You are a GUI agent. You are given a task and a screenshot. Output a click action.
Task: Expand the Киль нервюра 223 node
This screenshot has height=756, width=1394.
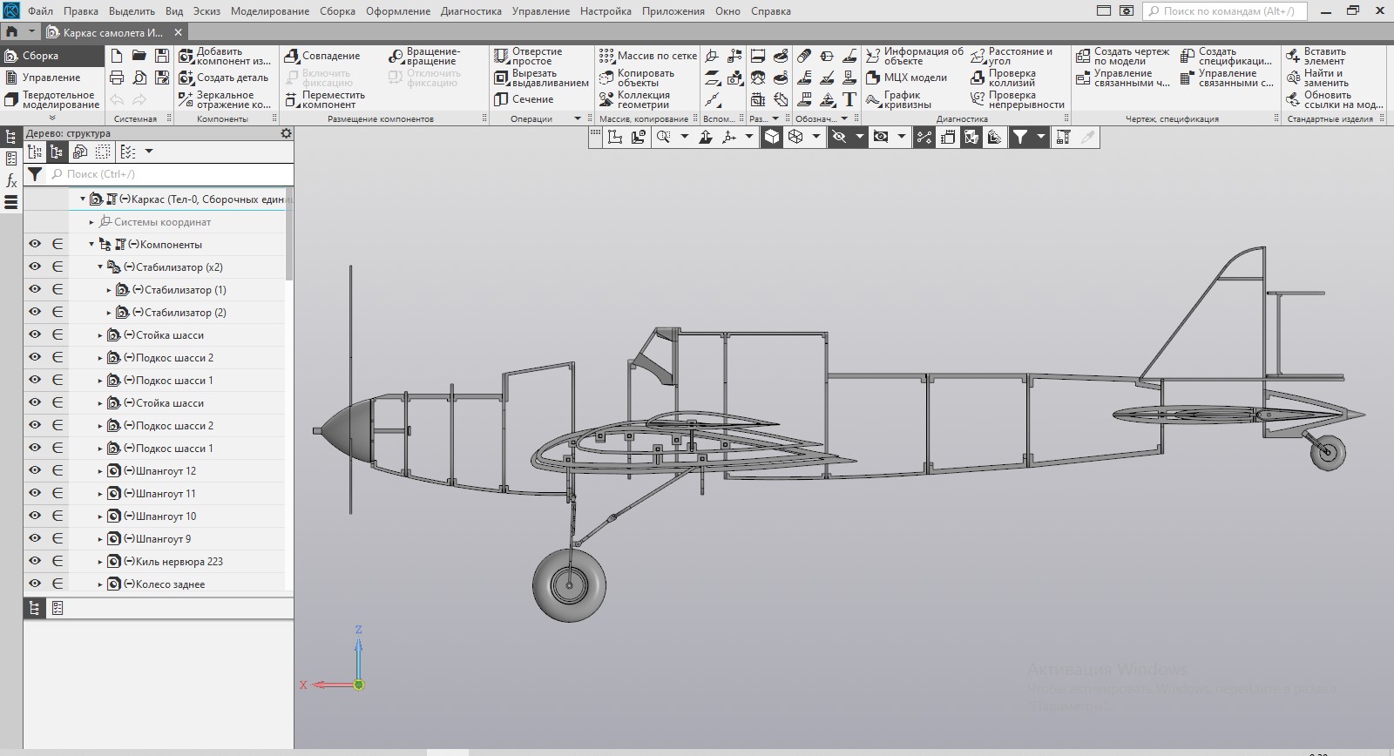(x=100, y=562)
